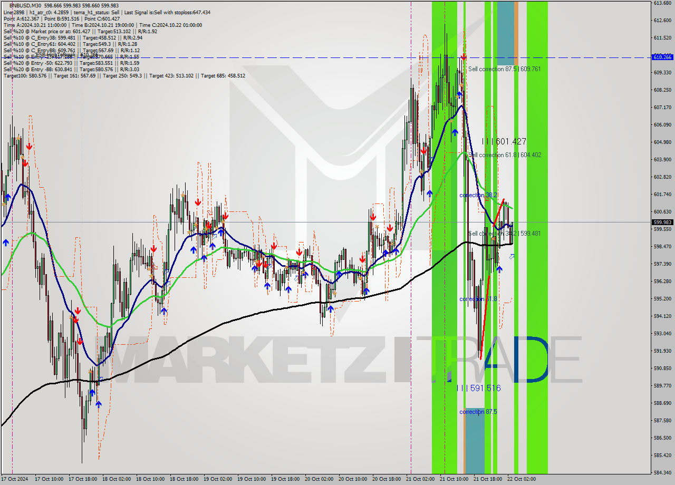This screenshot has width=675, height=485.
Task: Click the 'Sell %10 @ C_Entry61: 604.402' line
Action: [x=70, y=44]
